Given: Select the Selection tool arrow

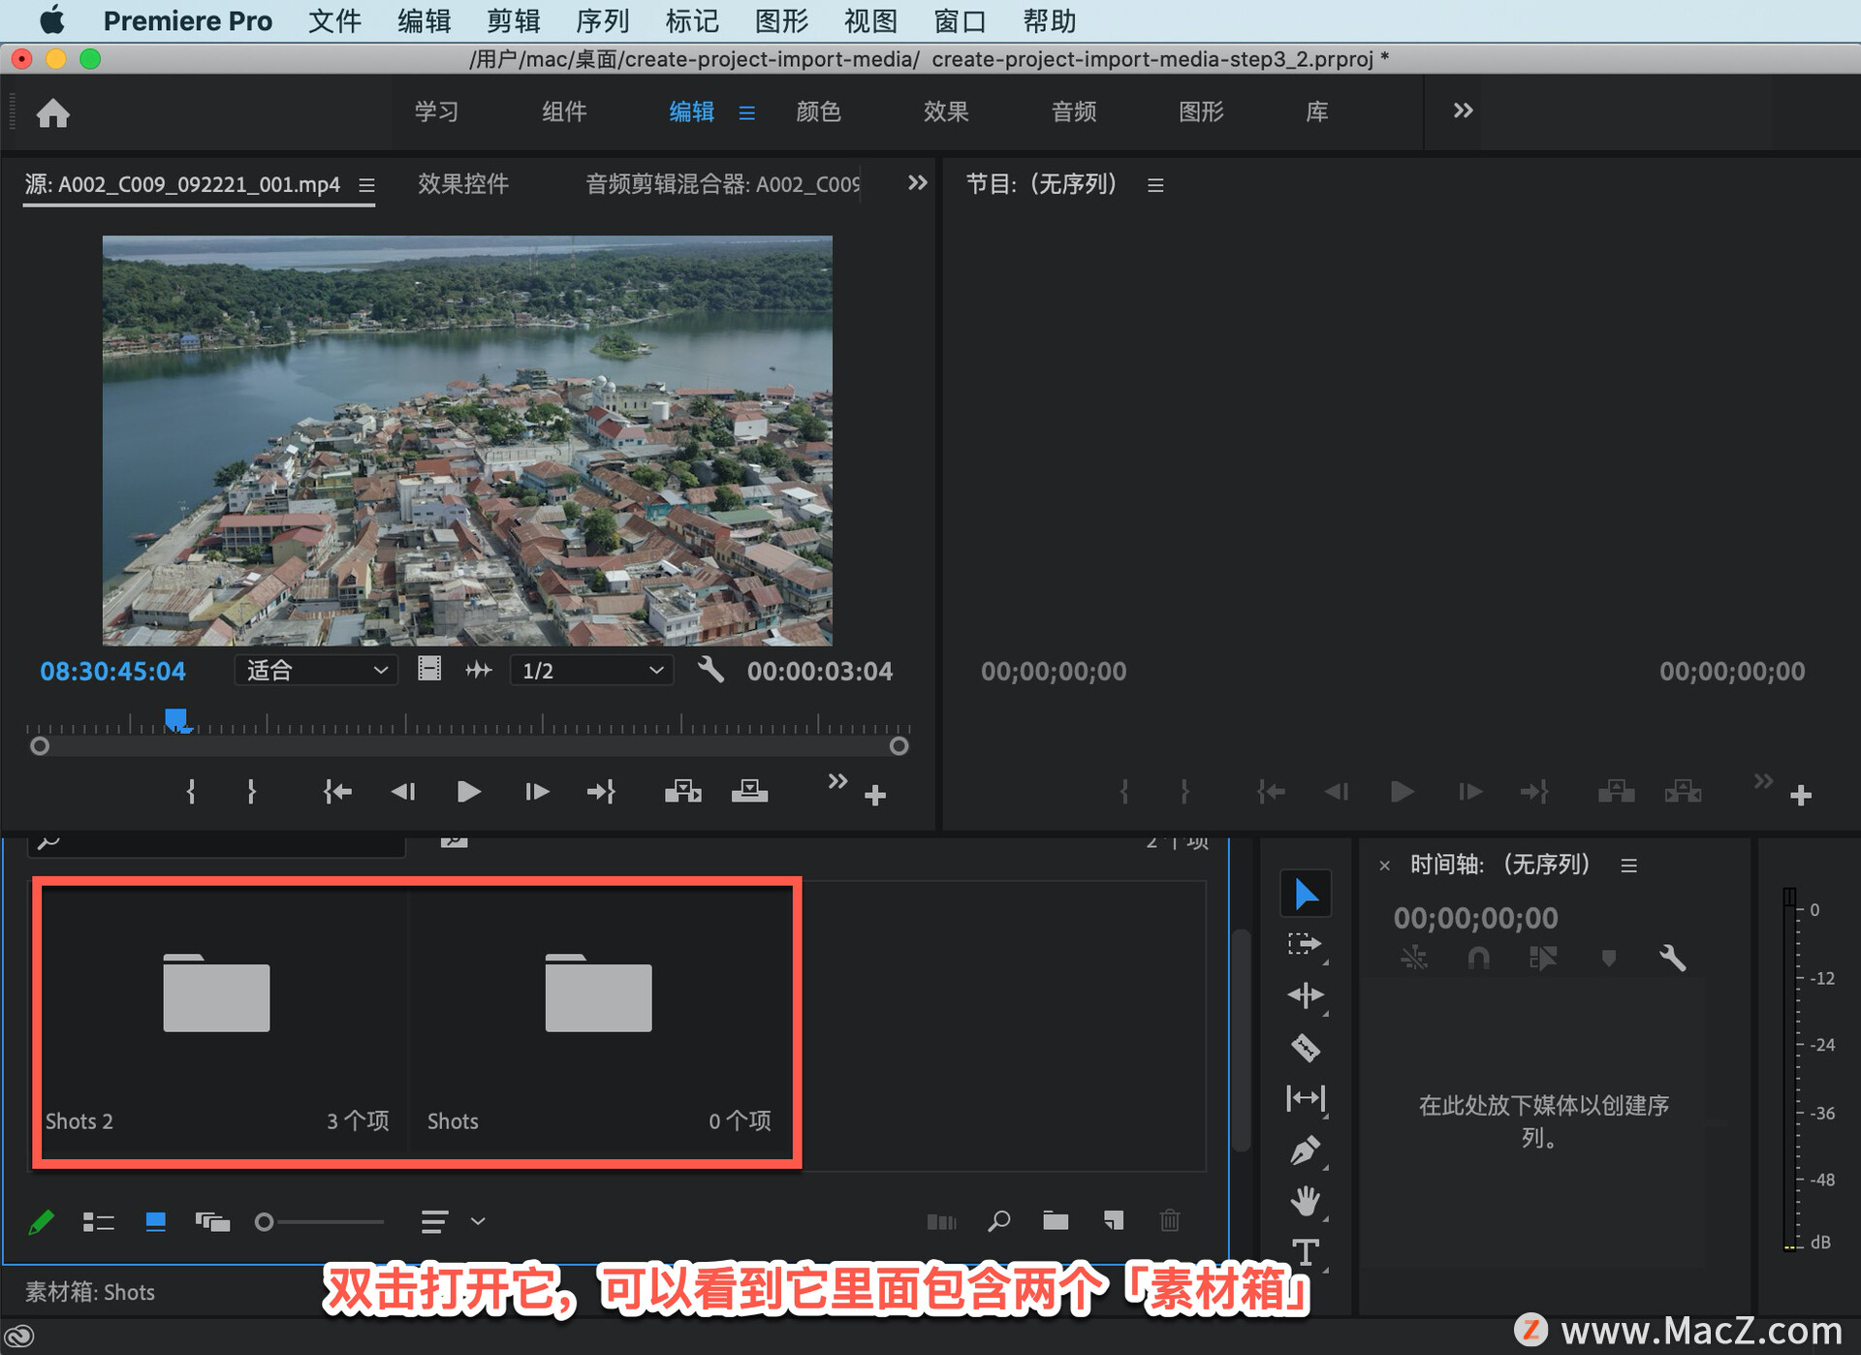Looking at the screenshot, I should (1306, 894).
